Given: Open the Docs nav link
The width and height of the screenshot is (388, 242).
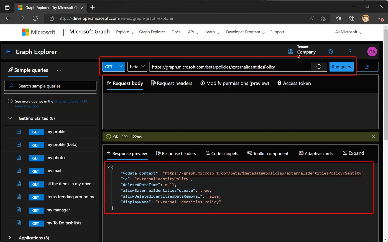Looking at the screenshot, I should [x=176, y=32].
